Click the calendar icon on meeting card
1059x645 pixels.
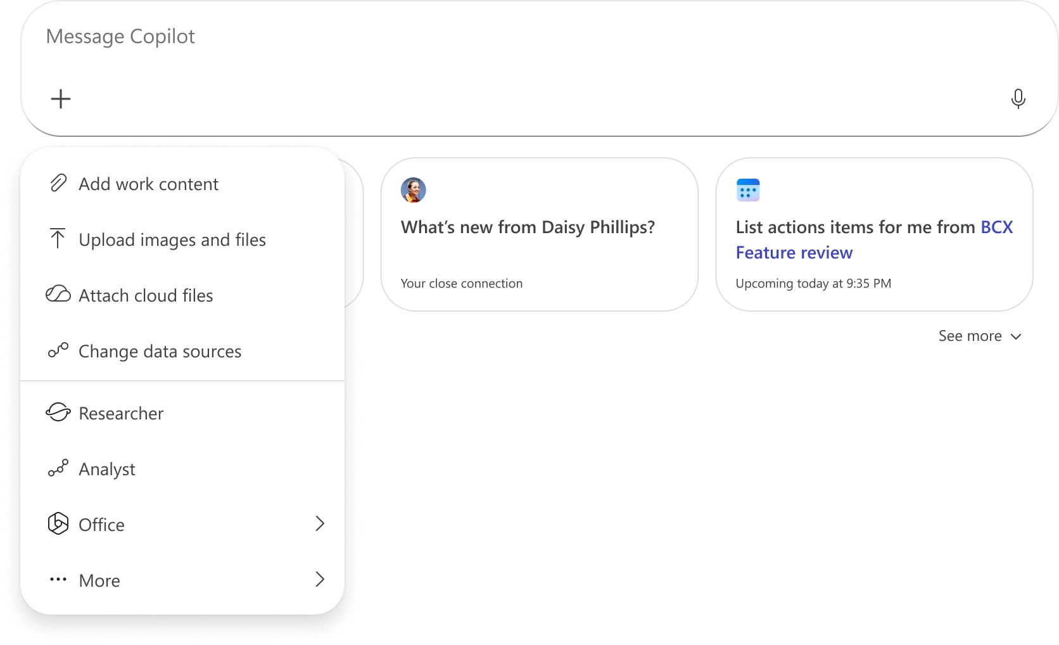(748, 190)
